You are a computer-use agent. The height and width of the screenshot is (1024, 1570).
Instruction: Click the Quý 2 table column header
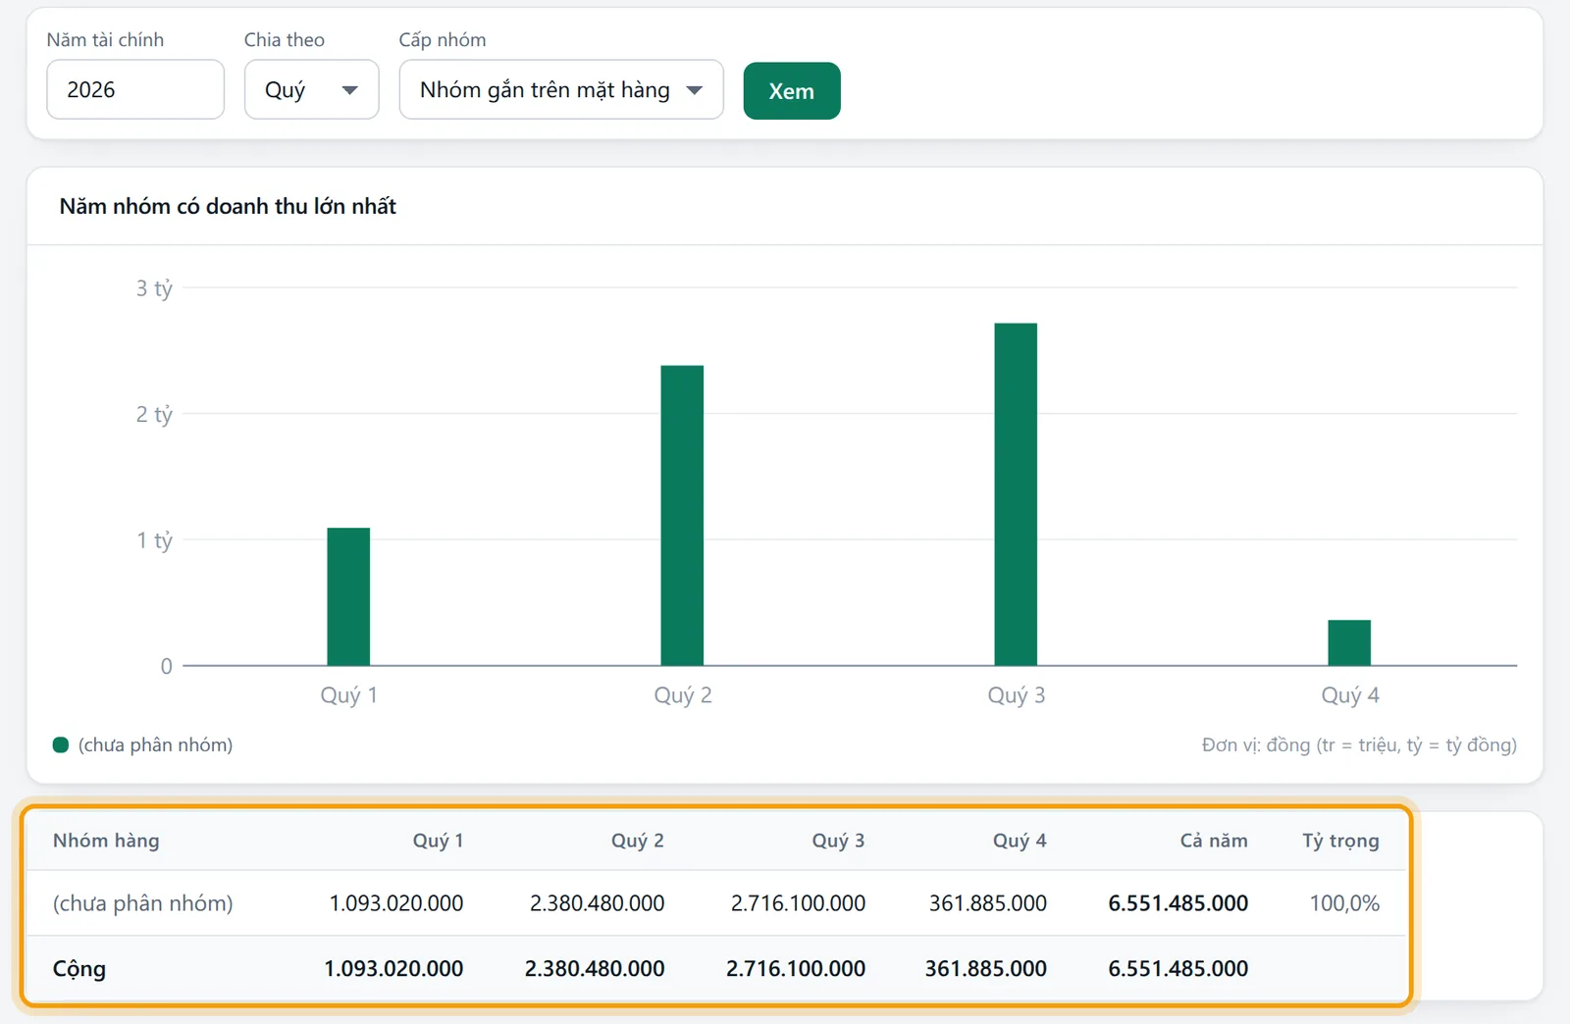click(x=638, y=841)
